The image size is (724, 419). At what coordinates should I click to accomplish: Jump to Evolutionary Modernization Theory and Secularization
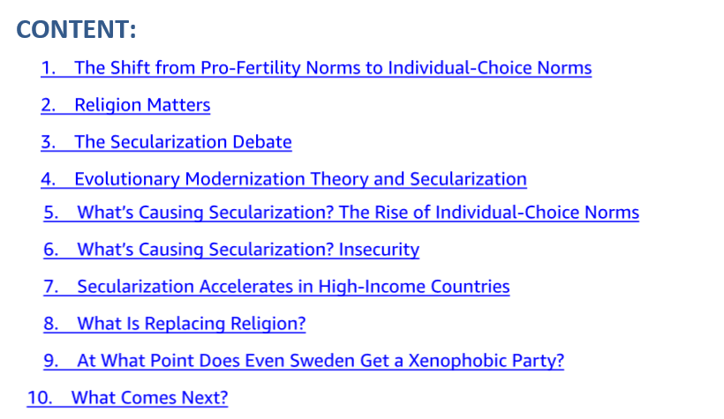[x=300, y=179]
